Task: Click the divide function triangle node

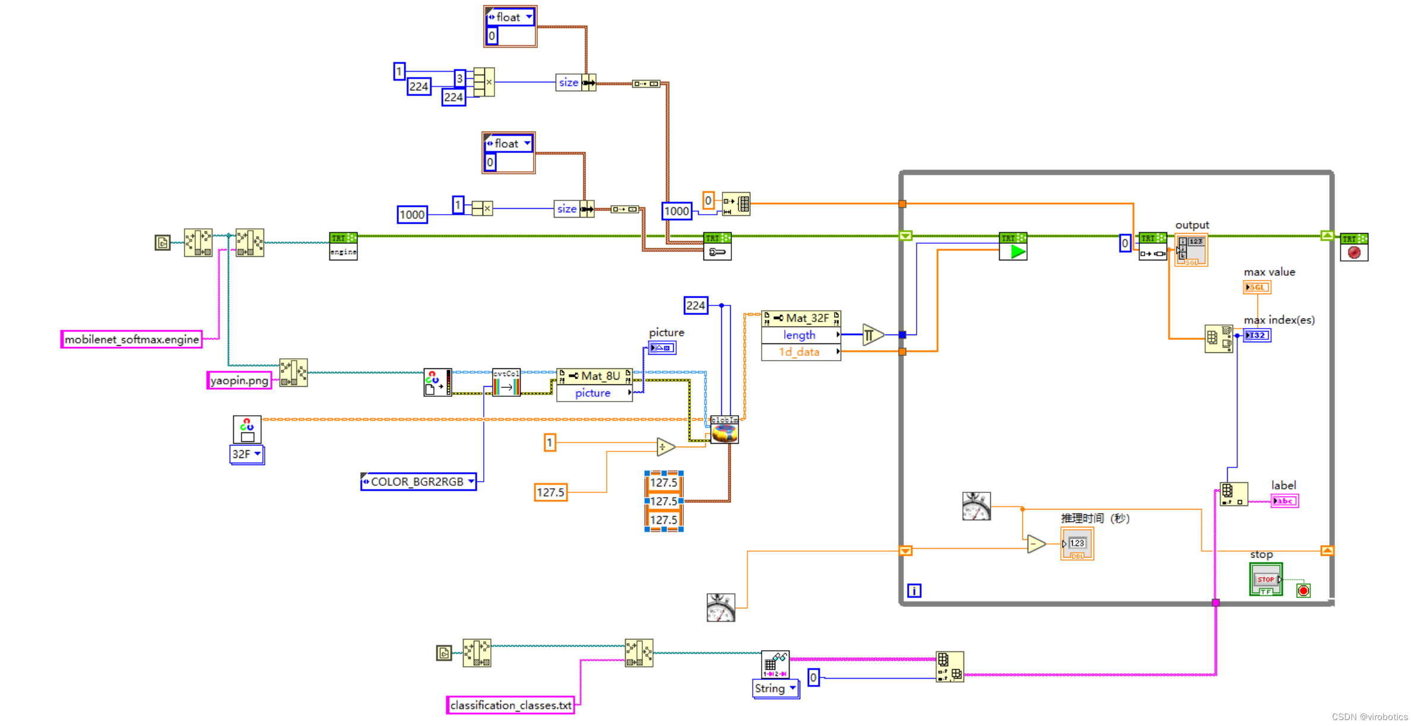Action: click(x=665, y=447)
